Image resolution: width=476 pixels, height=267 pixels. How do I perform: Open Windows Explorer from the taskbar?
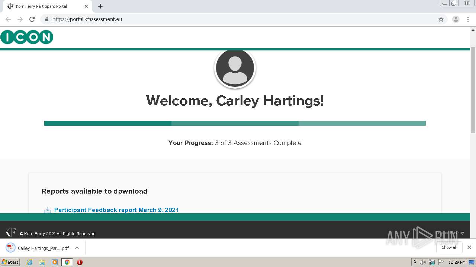42,262
